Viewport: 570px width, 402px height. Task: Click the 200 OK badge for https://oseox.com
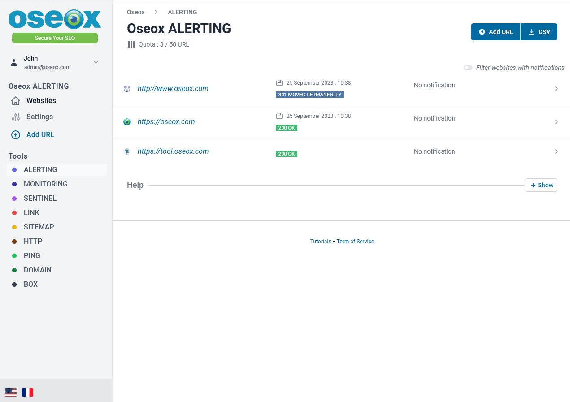tap(287, 128)
